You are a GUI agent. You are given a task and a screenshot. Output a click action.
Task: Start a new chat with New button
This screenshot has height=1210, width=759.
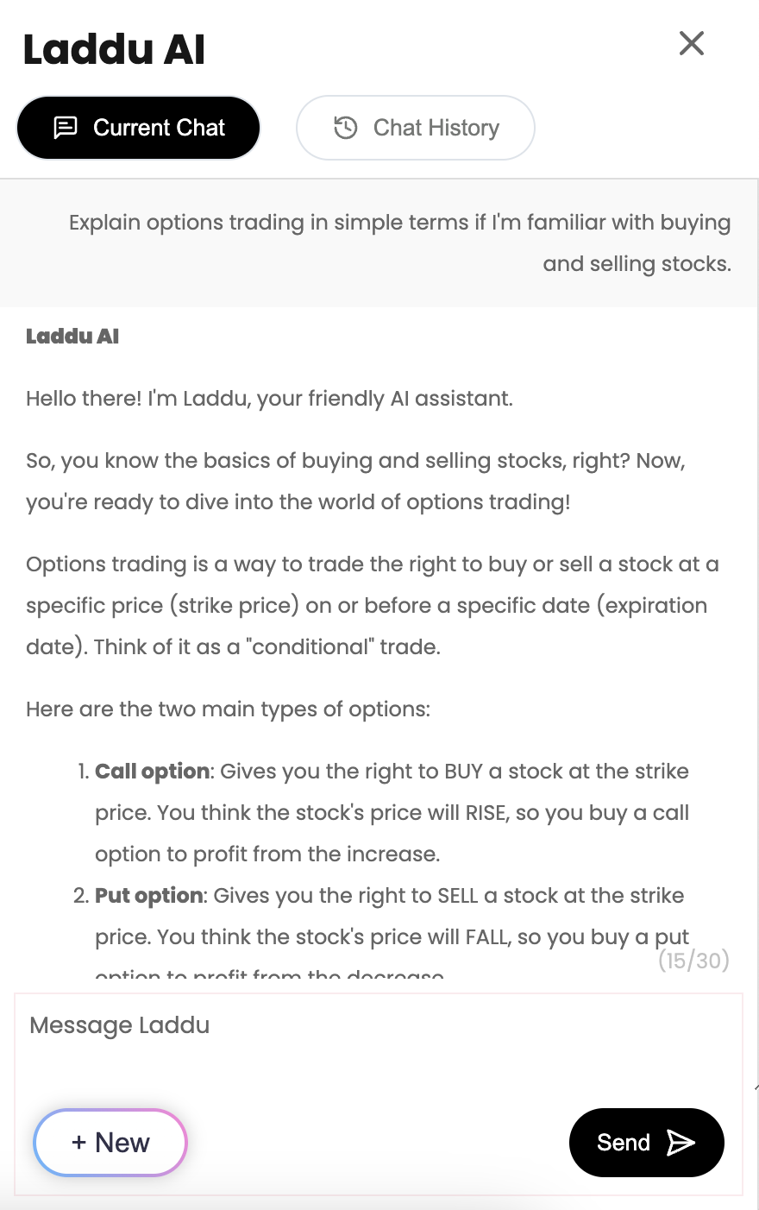pyautogui.click(x=110, y=1143)
